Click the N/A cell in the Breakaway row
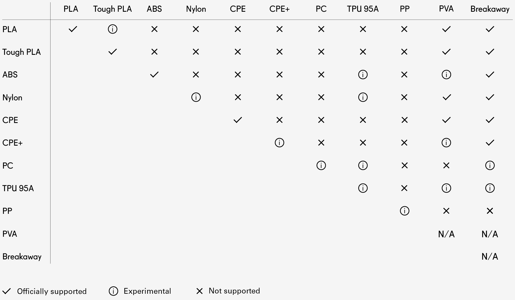Screen dimensions: 515x300 tap(490, 256)
